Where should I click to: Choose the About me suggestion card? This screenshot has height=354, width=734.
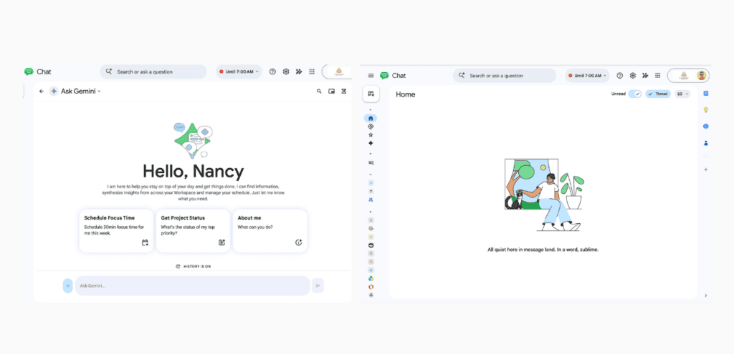pos(270,231)
